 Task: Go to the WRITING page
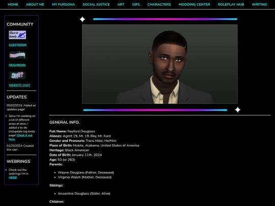click(259, 5)
